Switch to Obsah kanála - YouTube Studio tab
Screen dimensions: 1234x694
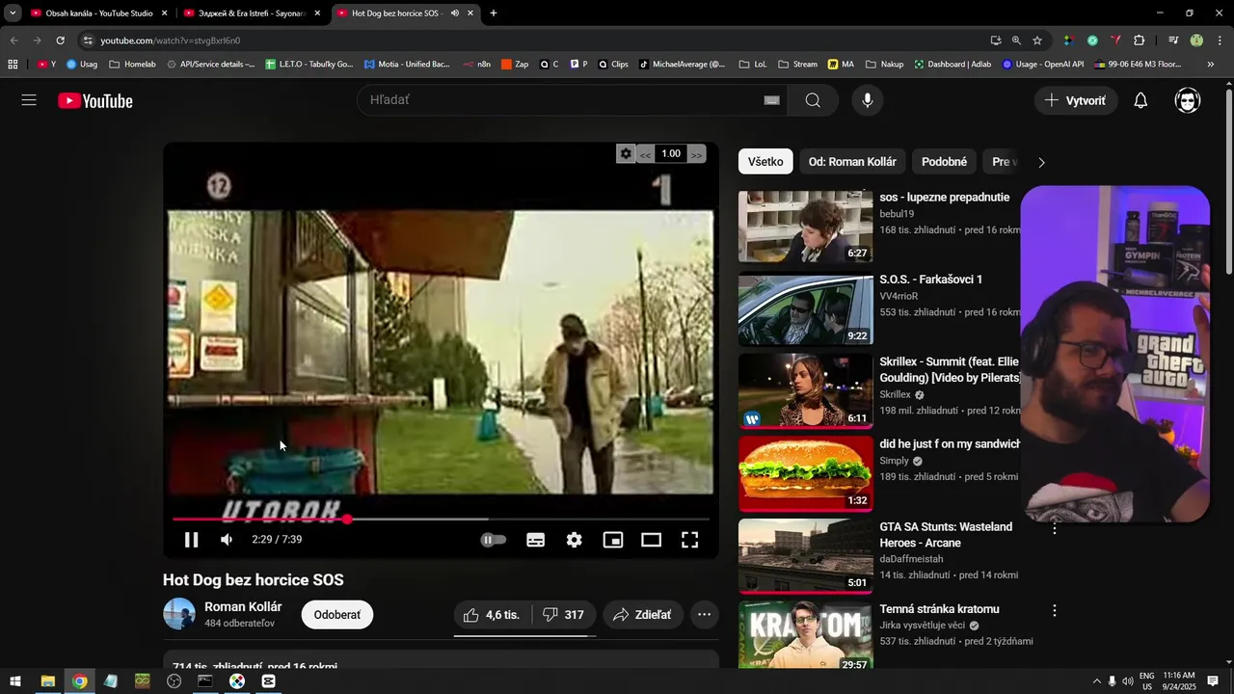tap(98, 13)
